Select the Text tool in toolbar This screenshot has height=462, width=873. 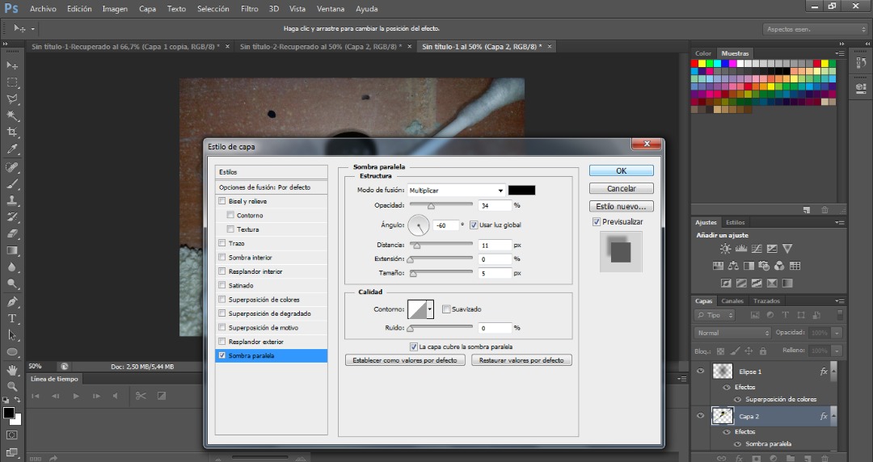coord(12,318)
